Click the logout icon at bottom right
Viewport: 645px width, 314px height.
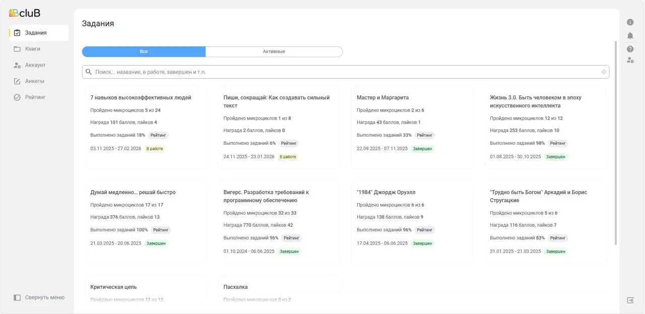pyautogui.click(x=630, y=300)
